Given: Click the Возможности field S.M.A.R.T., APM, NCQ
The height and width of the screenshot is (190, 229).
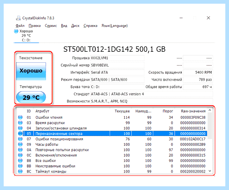Looking at the screenshot, I should pos(152,101).
